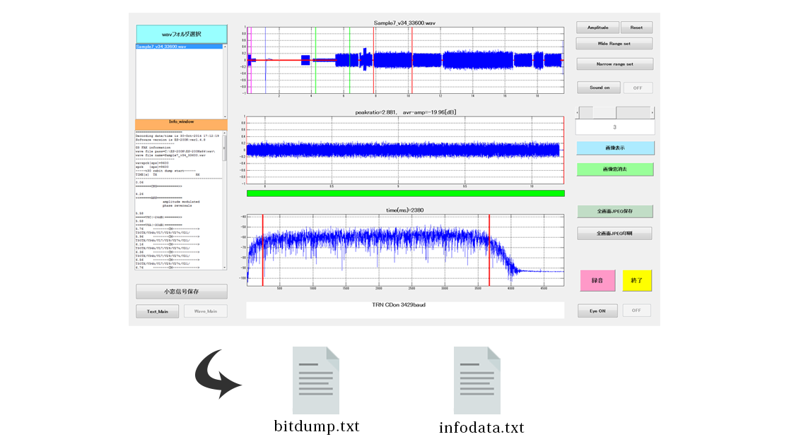Click the 画像表示 image display button
The height and width of the screenshot is (444, 789).
click(x=614, y=148)
